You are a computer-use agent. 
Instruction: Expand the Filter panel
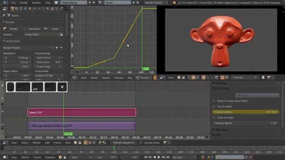(x=214, y=135)
